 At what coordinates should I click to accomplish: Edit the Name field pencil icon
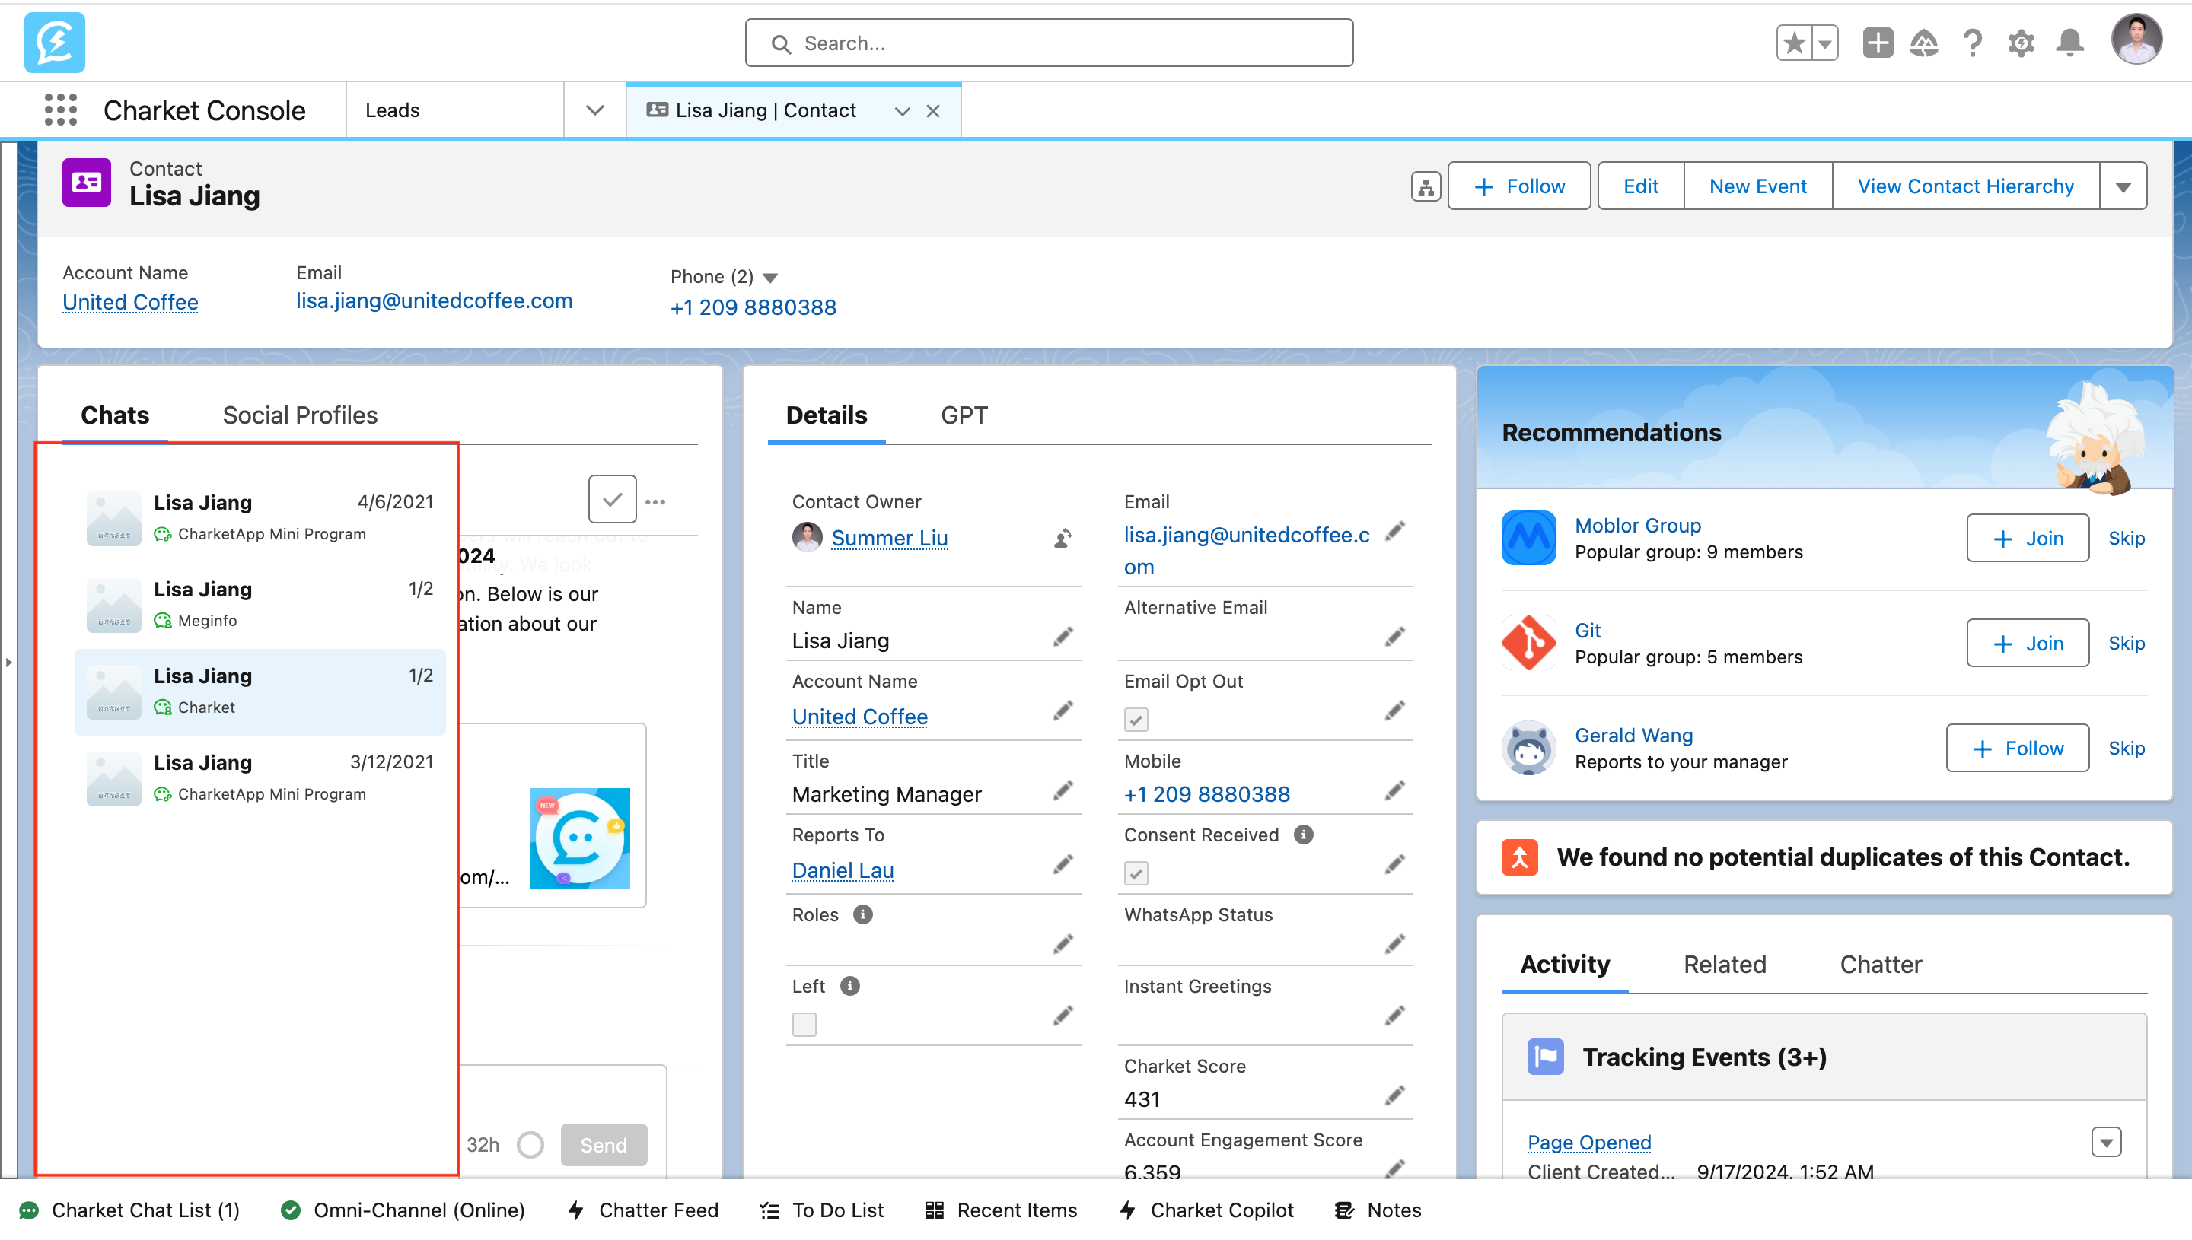point(1063,637)
